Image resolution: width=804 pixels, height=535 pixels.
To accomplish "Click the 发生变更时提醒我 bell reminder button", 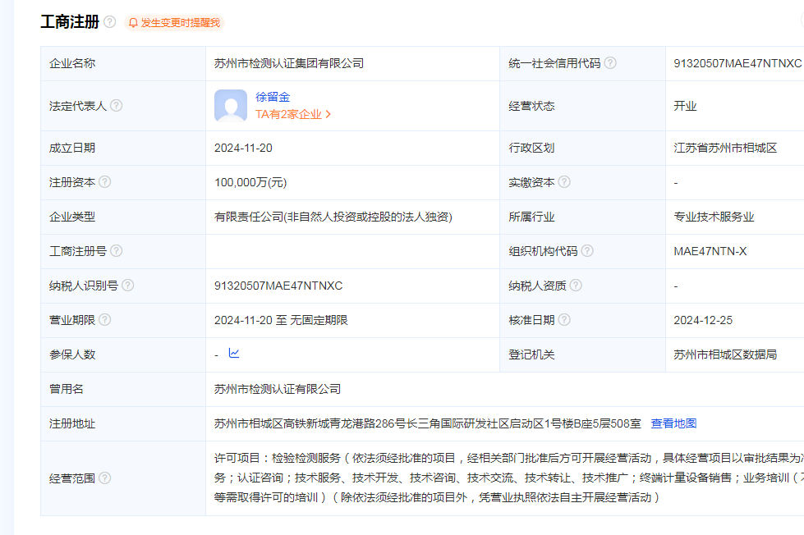I will [x=174, y=23].
